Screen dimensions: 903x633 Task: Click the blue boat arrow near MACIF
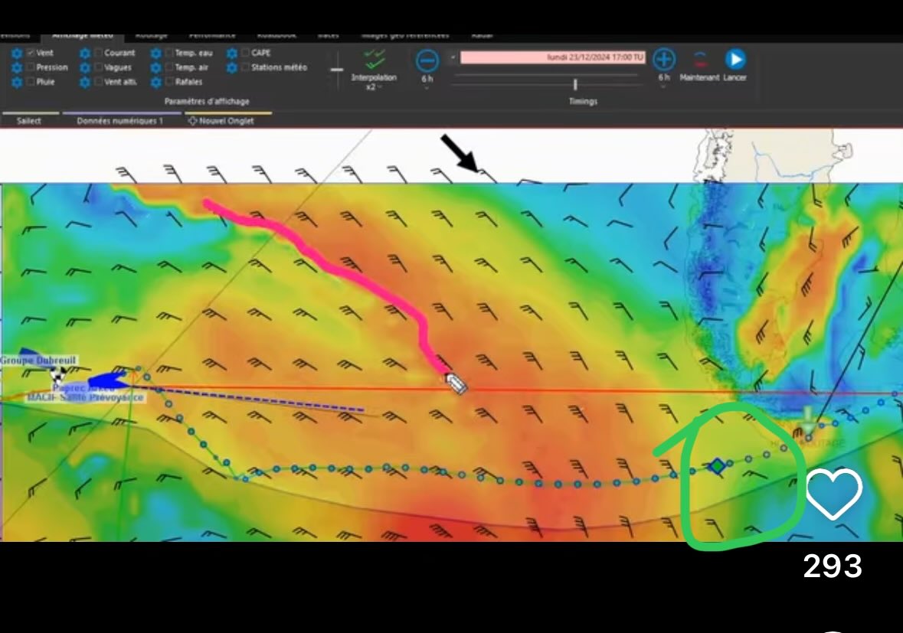[108, 380]
